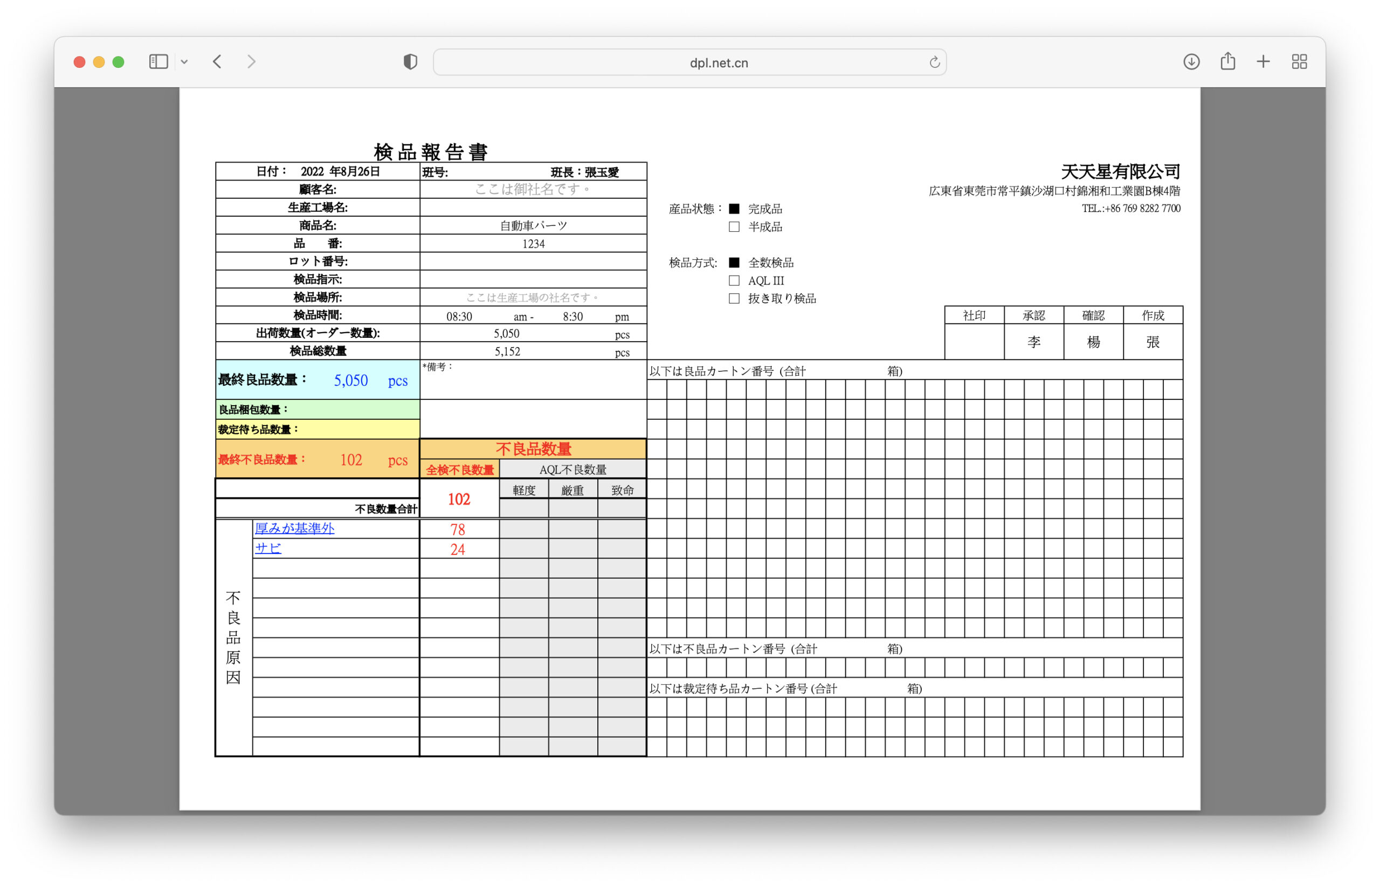Uncheck the 完成品 checkbox
This screenshot has height=887, width=1380.
coord(734,209)
